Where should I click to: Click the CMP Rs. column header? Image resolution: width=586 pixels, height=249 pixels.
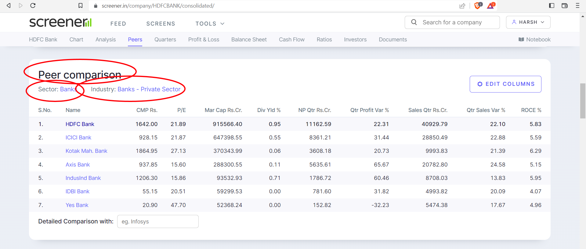[x=147, y=110]
